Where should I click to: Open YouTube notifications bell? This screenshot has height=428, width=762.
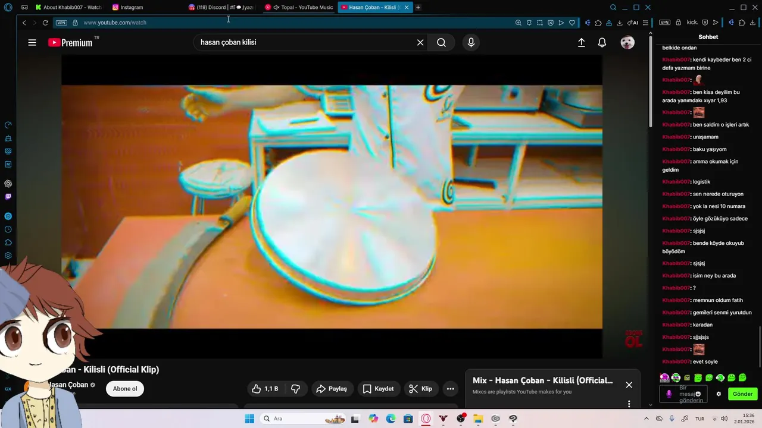(602, 42)
